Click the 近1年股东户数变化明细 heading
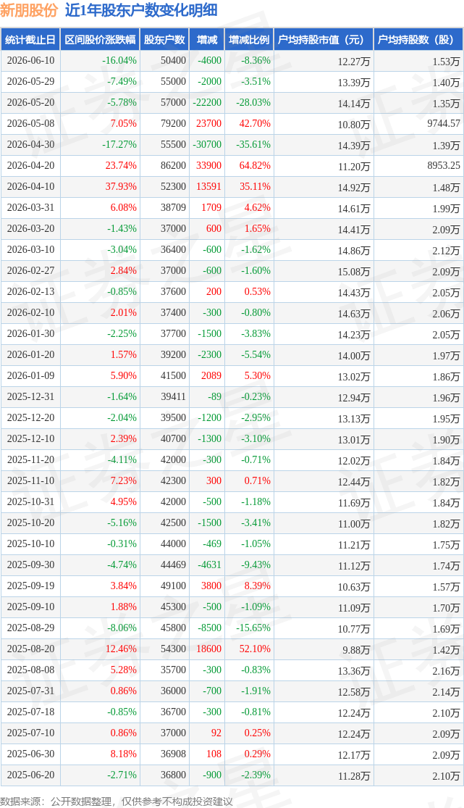 point(141,10)
